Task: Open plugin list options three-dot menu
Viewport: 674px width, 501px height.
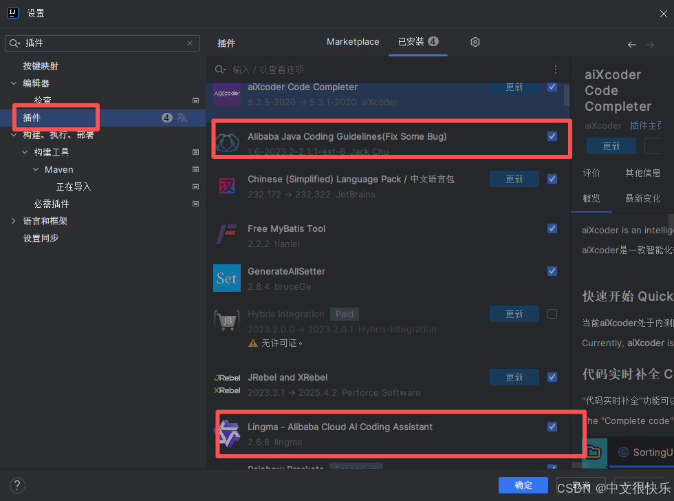Action: pyautogui.click(x=556, y=70)
